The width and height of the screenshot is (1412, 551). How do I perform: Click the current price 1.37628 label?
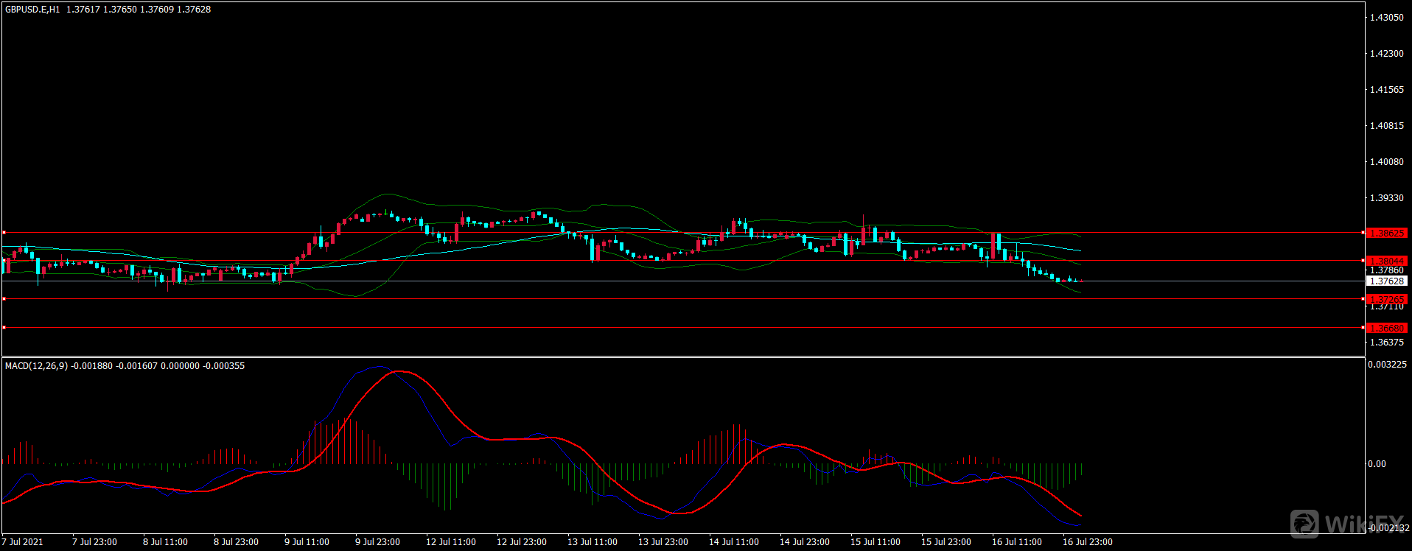pyautogui.click(x=1386, y=281)
